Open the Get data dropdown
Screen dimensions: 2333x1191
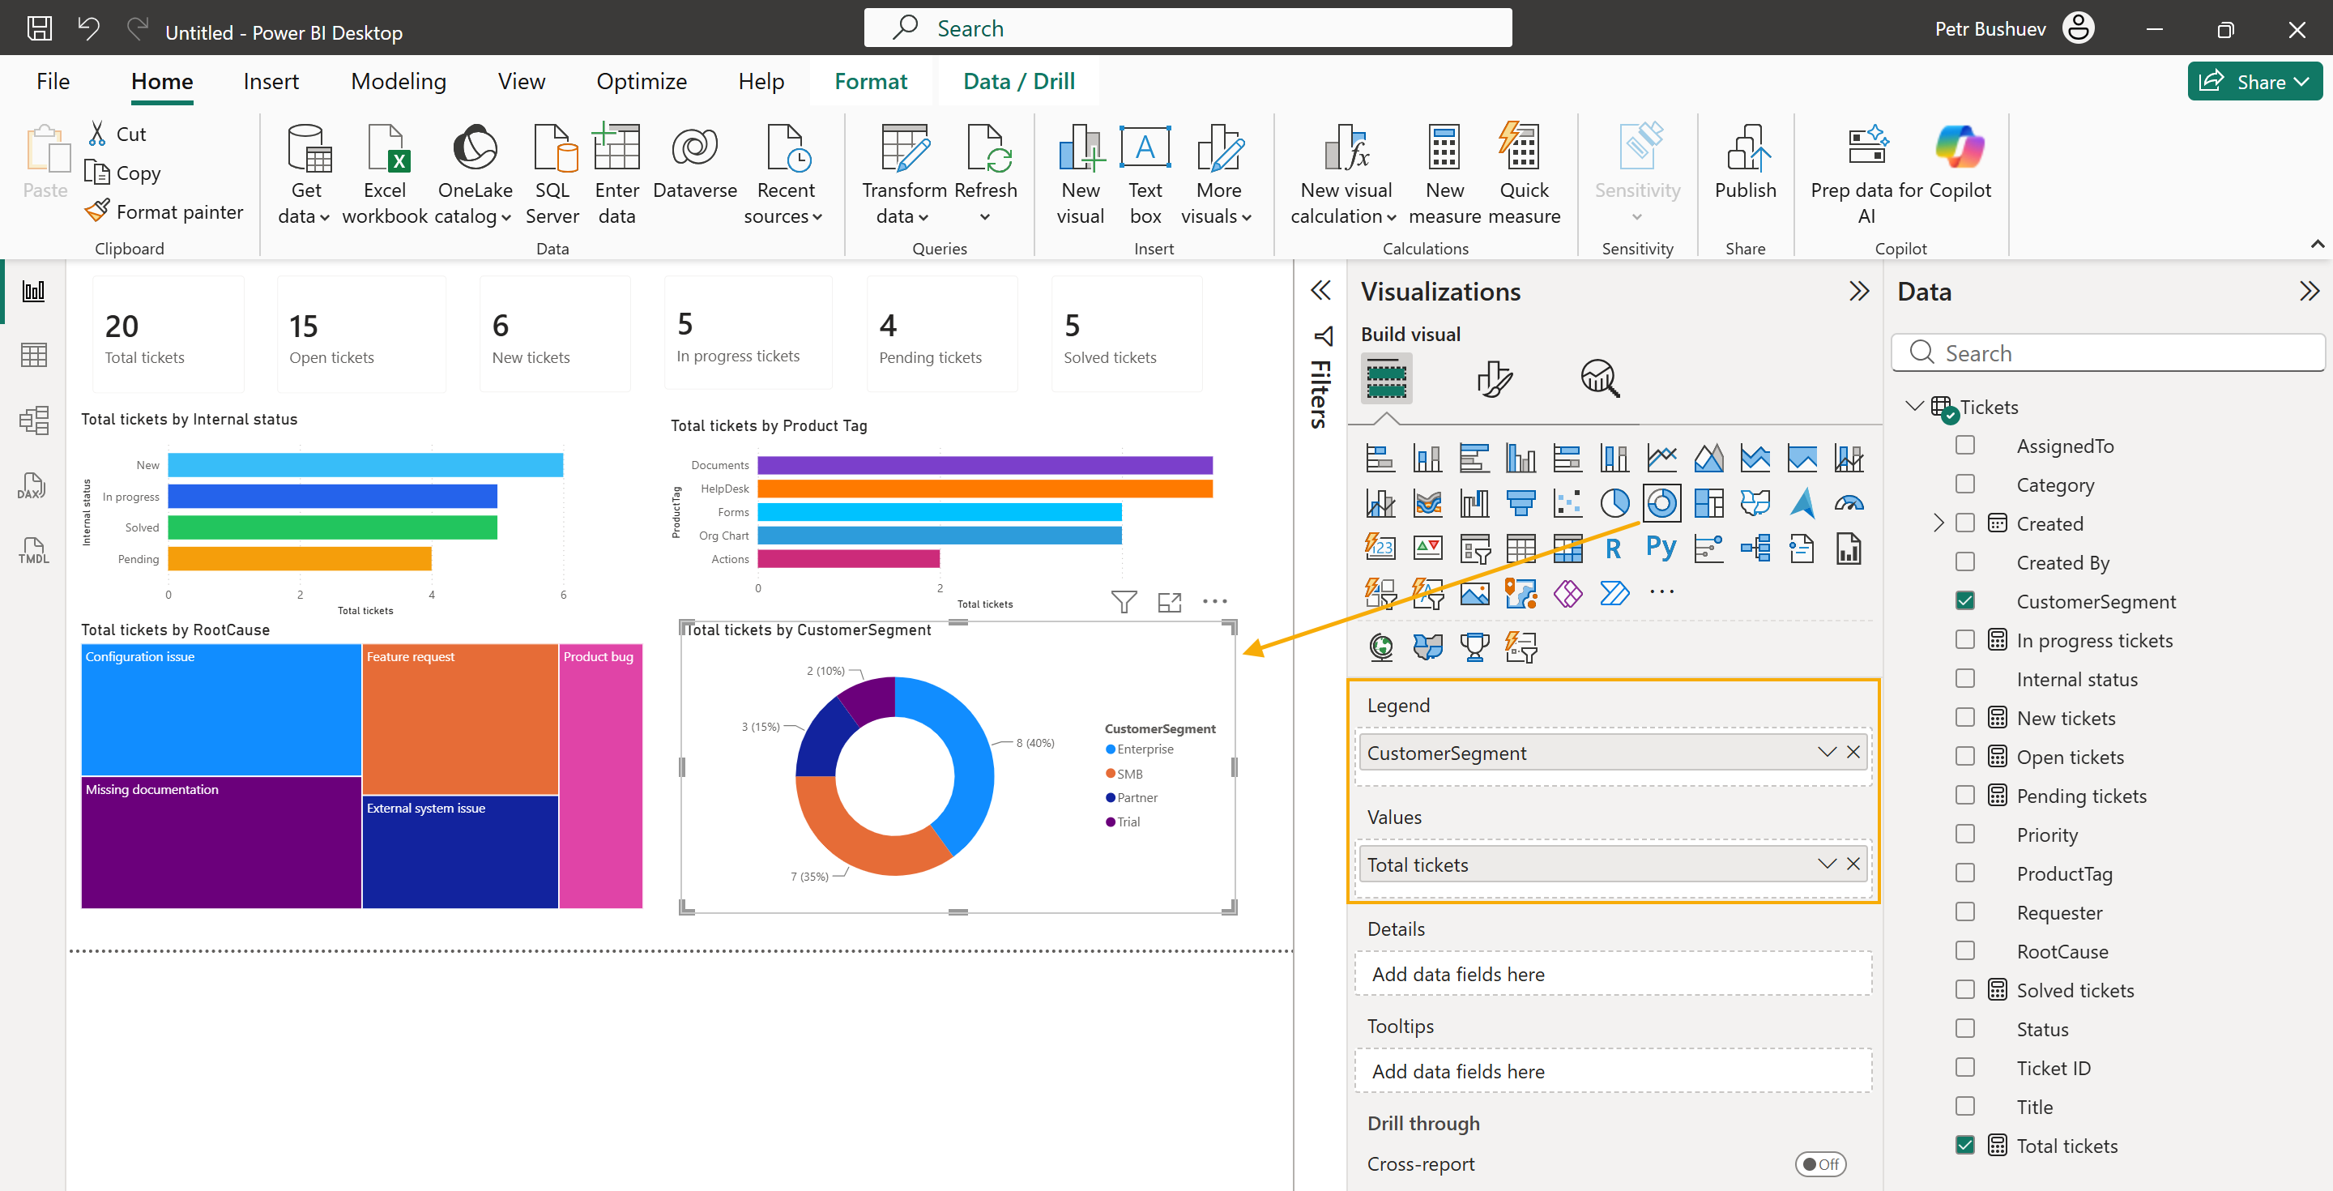point(305,174)
